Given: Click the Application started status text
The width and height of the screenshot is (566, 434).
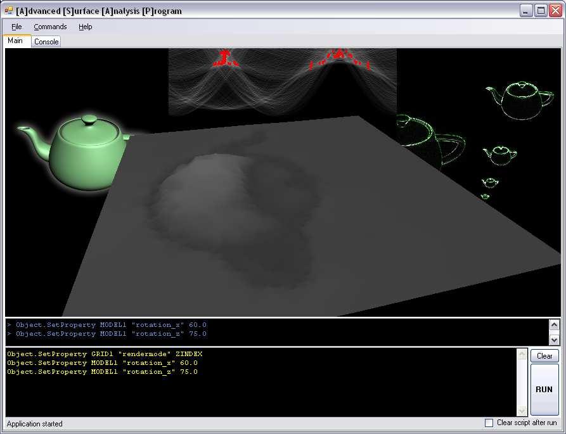Looking at the screenshot, I should [x=35, y=424].
